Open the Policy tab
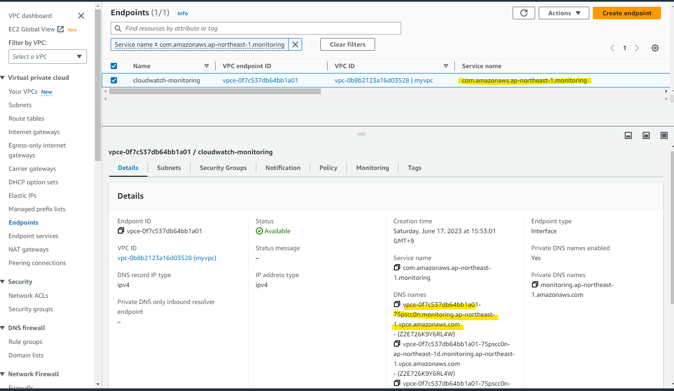 (x=328, y=168)
